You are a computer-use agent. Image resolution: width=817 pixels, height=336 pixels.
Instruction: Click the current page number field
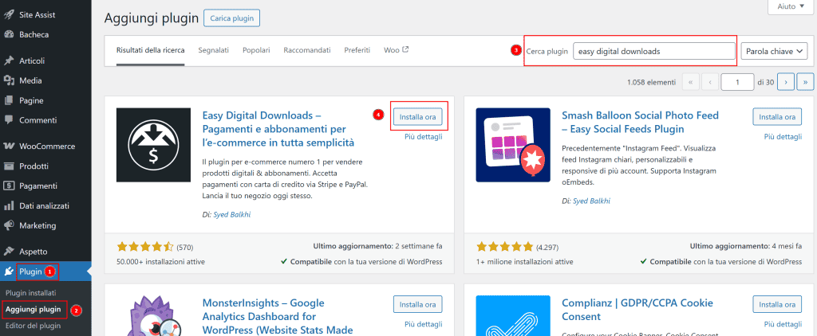click(x=738, y=82)
